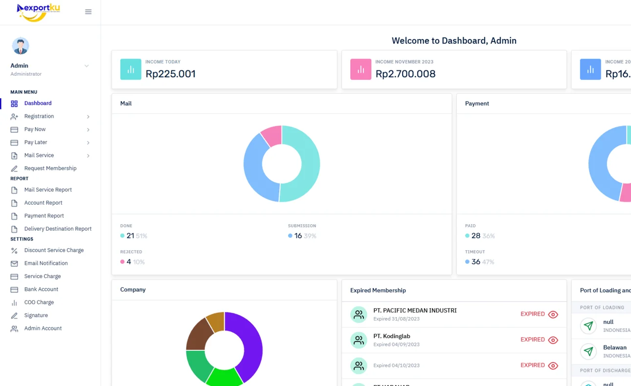The height and width of the screenshot is (386, 631).
Task: Open Delivery Destination Report
Action: [58, 229]
